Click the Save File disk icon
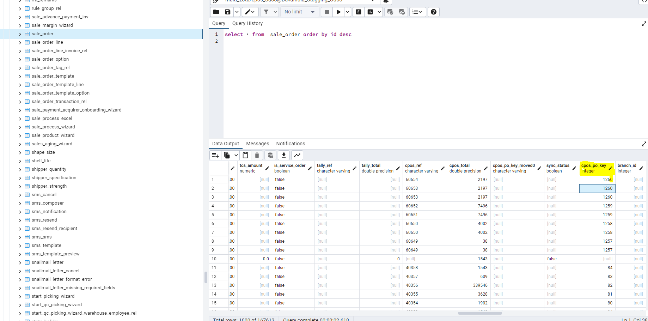648x321 pixels. pos(228,12)
